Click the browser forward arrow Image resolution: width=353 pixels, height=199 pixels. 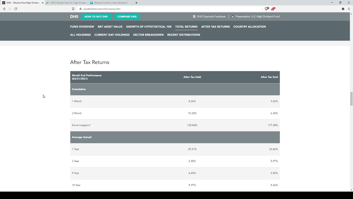(10, 9)
